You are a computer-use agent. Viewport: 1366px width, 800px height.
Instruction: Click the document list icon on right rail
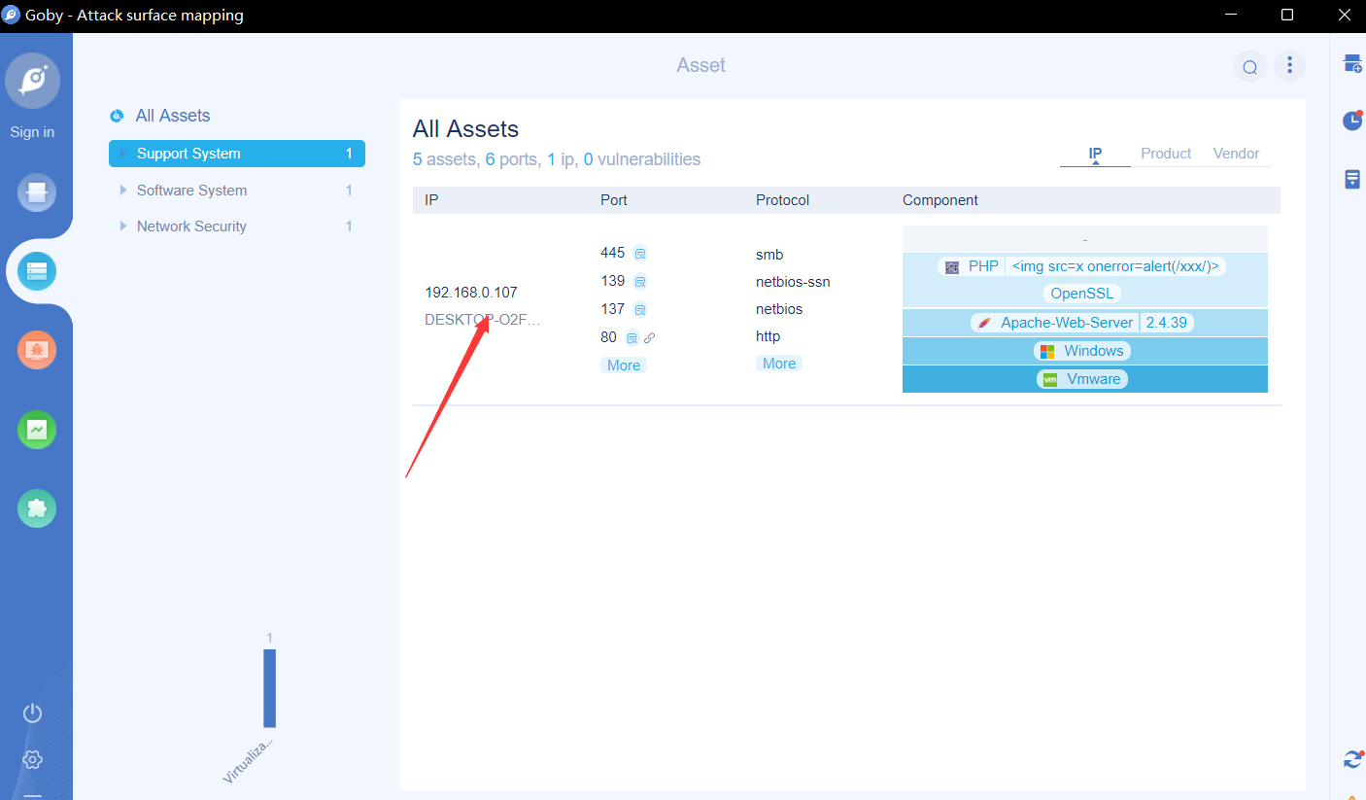1351,180
